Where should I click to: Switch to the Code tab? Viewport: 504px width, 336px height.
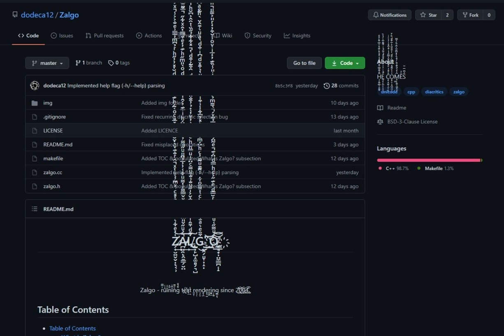[x=28, y=36]
